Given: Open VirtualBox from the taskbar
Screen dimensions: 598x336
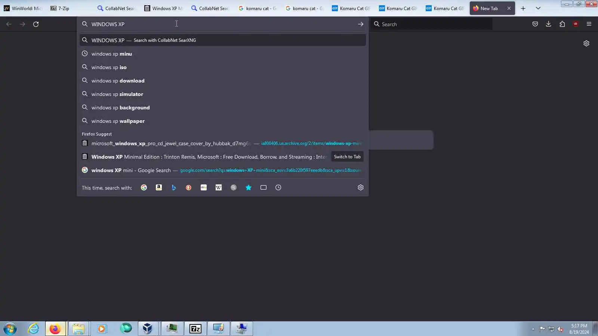Looking at the screenshot, I should tap(148, 329).
